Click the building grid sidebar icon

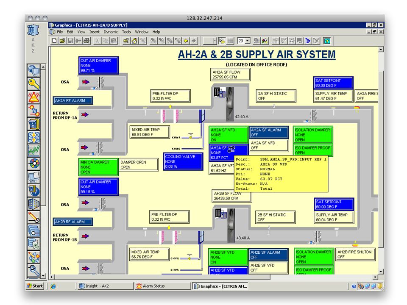point(34,204)
